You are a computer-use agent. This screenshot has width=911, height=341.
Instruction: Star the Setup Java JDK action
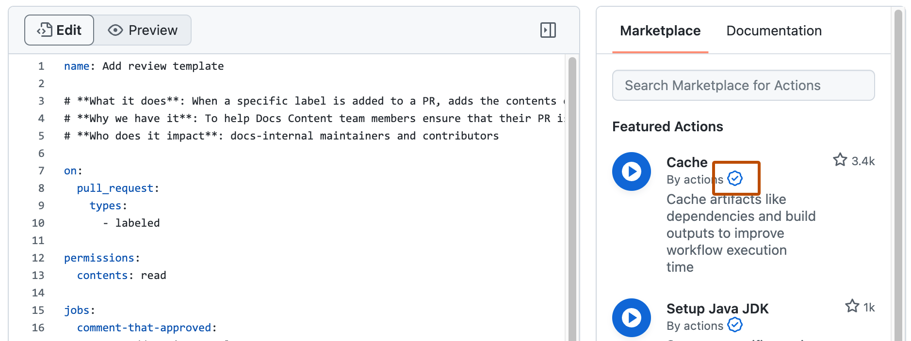coord(852,306)
